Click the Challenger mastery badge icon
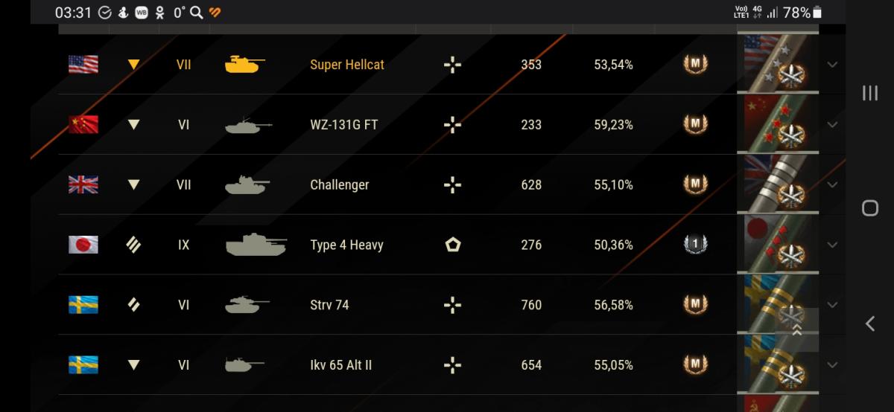This screenshot has width=894, height=412. tap(695, 184)
